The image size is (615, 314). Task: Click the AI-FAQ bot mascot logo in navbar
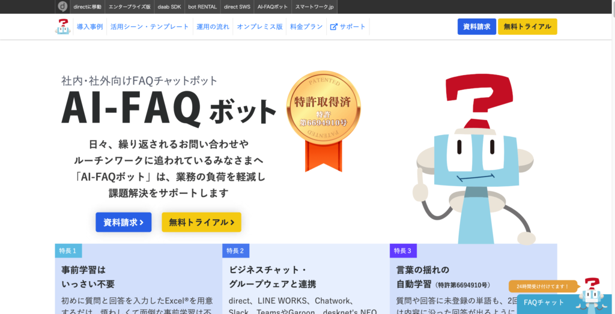point(62,26)
